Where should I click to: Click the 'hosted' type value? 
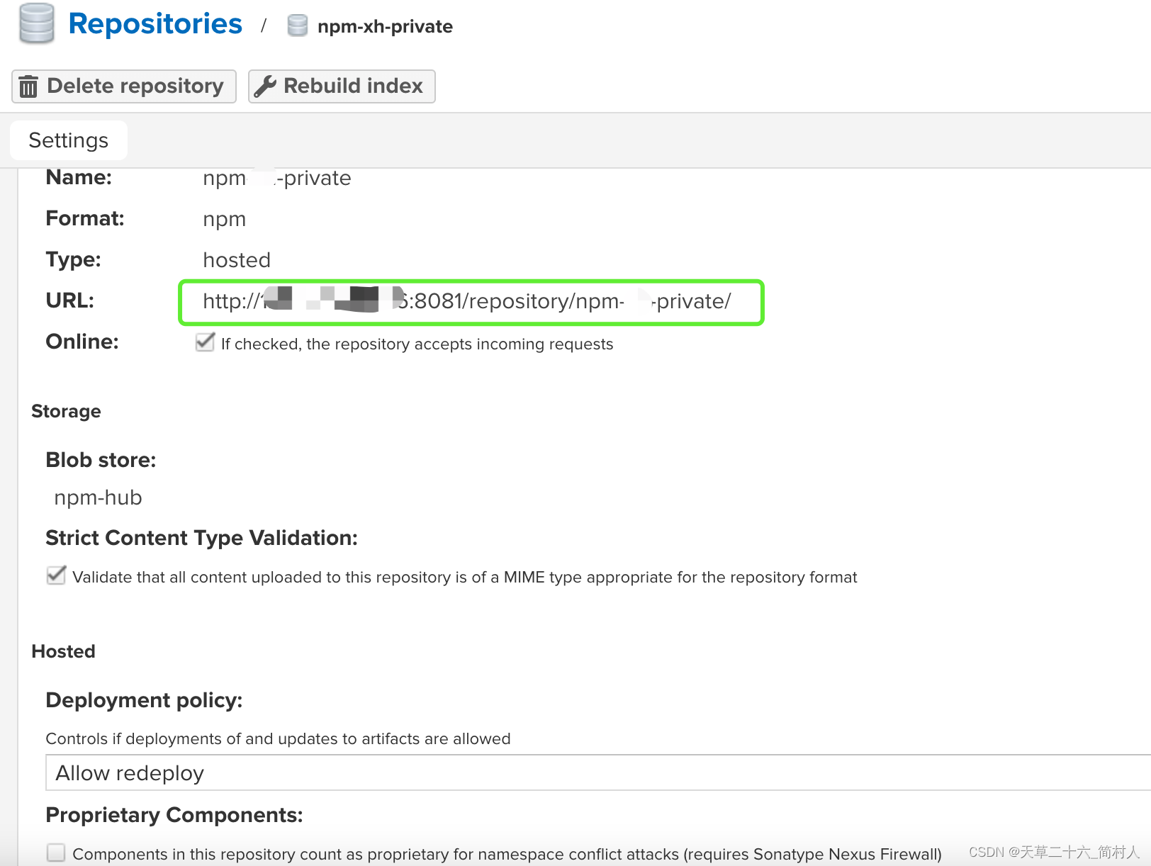[237, 260]
